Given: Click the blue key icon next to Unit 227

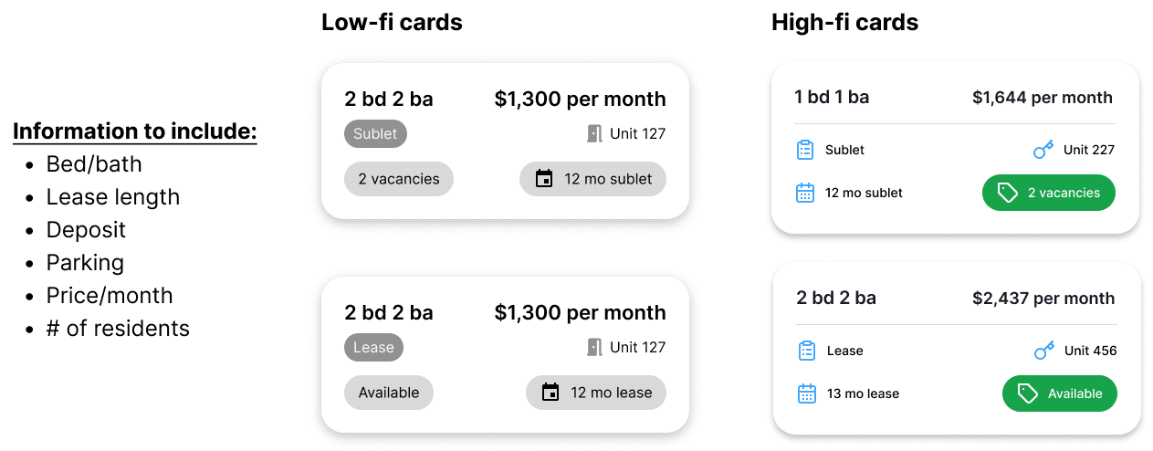Looking at the screenshot, I should pyautogui.click(x=1043, y=150).
